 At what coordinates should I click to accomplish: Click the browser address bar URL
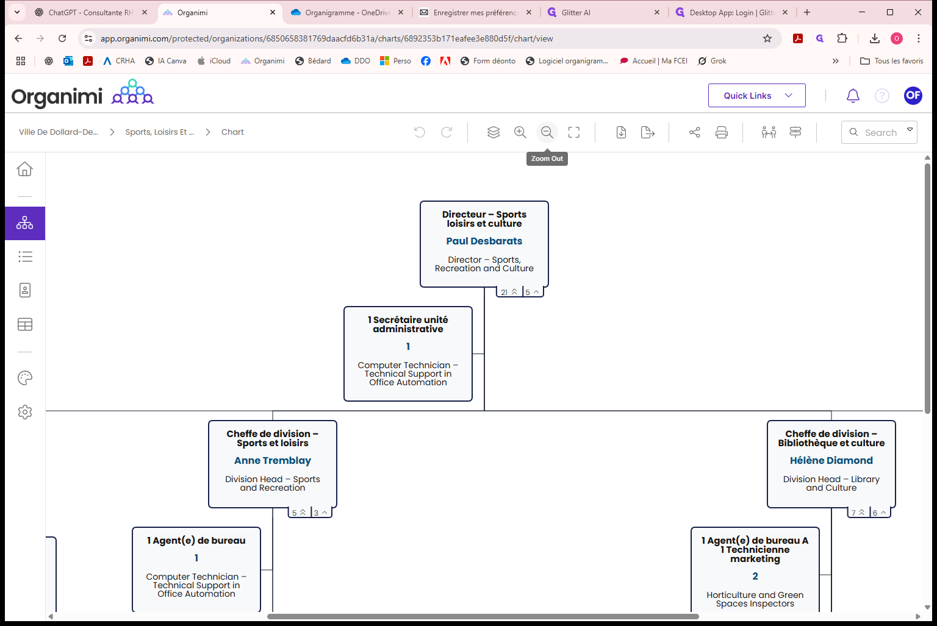click(327, 38)
